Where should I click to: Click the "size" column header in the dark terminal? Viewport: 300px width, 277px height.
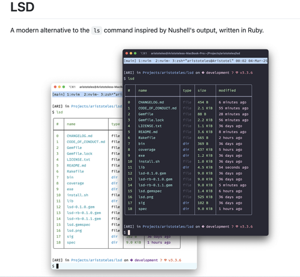coord(202,91)
